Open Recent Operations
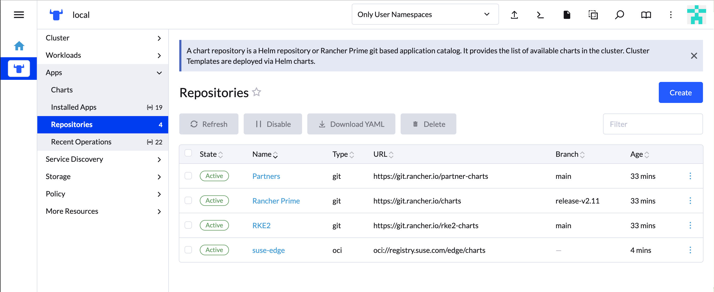 point(81,142)
